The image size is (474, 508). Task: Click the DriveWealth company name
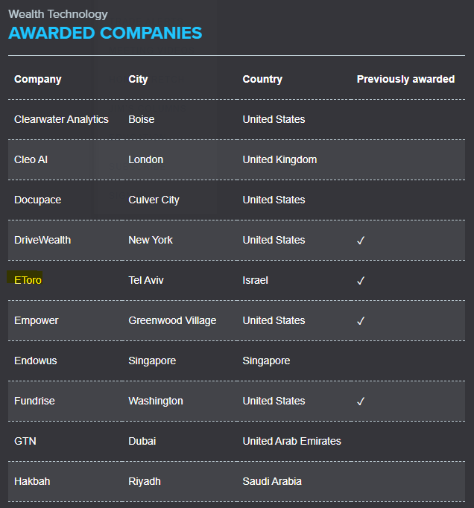[x=42, y=240]
